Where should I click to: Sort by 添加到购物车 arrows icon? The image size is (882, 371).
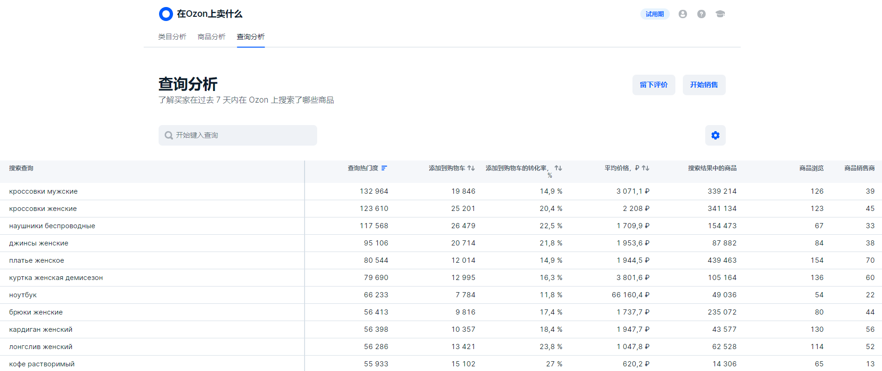471,168
